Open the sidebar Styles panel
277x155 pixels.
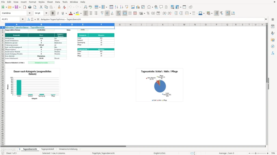point(273,33)
